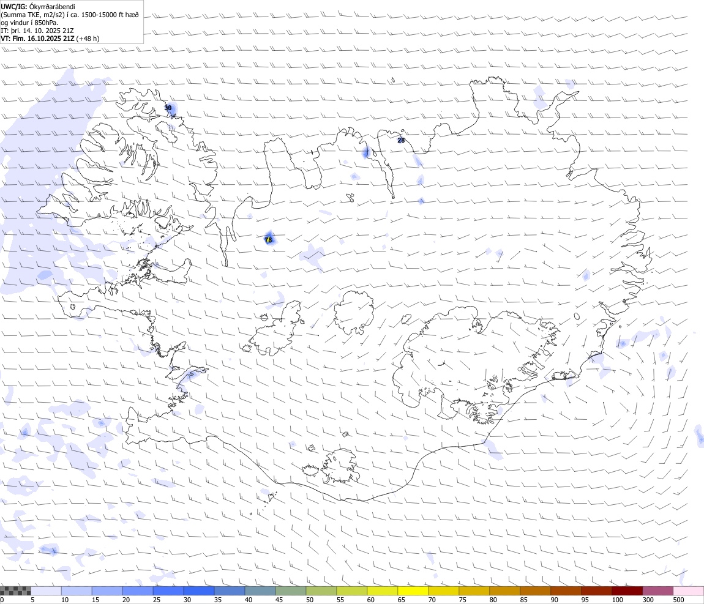704x604 pixels.
Task: Select the dark red 95–100 legend swatch
Action: click(x=596, y=591)
